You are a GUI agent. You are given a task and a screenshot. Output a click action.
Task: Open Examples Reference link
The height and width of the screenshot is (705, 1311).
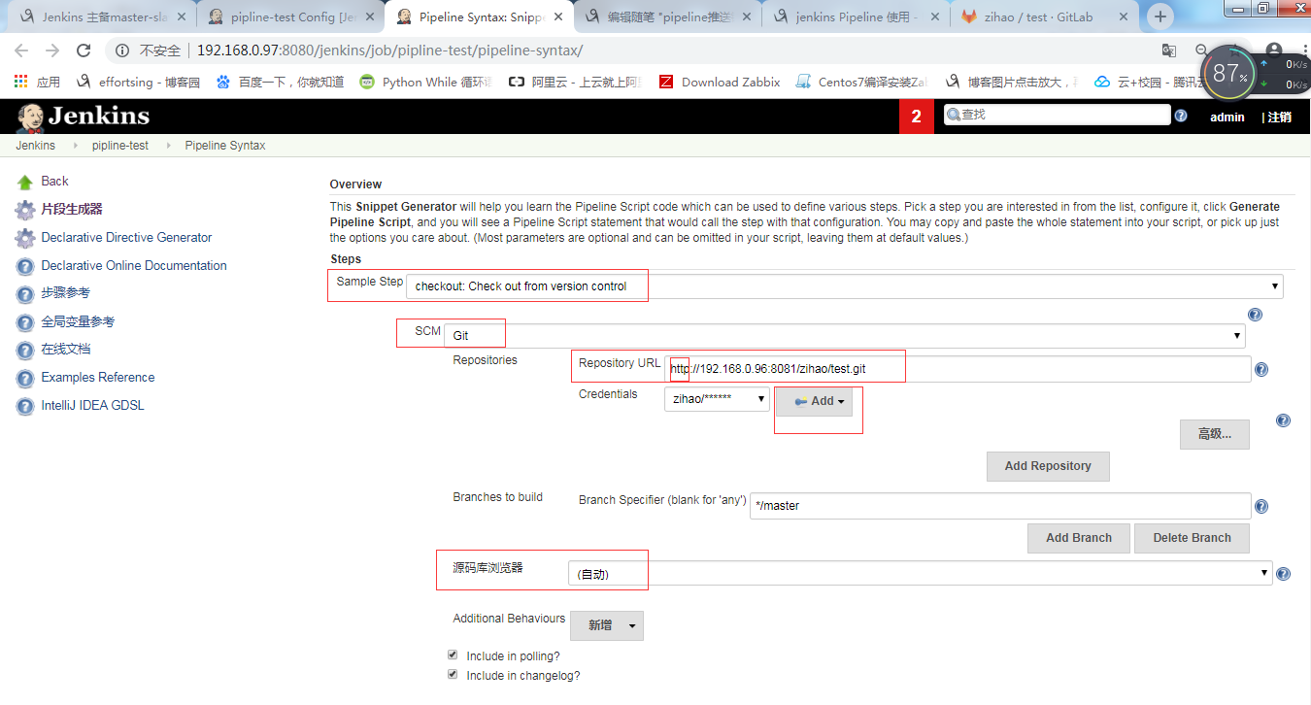[98, 378]
